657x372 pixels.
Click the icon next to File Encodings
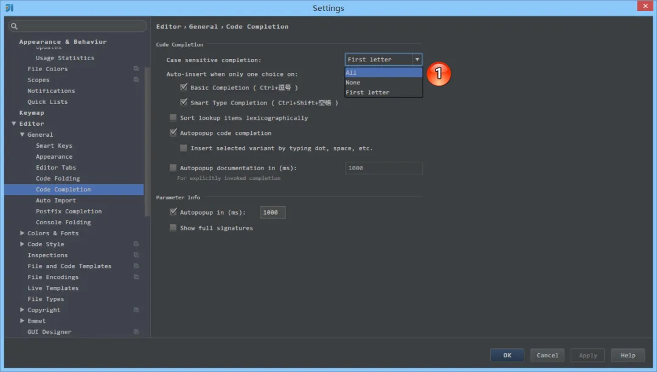pyautogui.click(x=135, y=277)
